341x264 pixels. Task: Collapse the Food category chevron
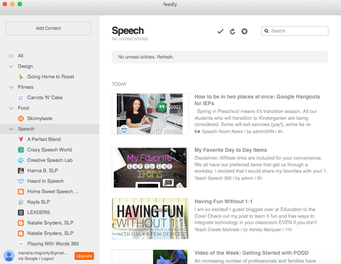[x=11, y=108]
